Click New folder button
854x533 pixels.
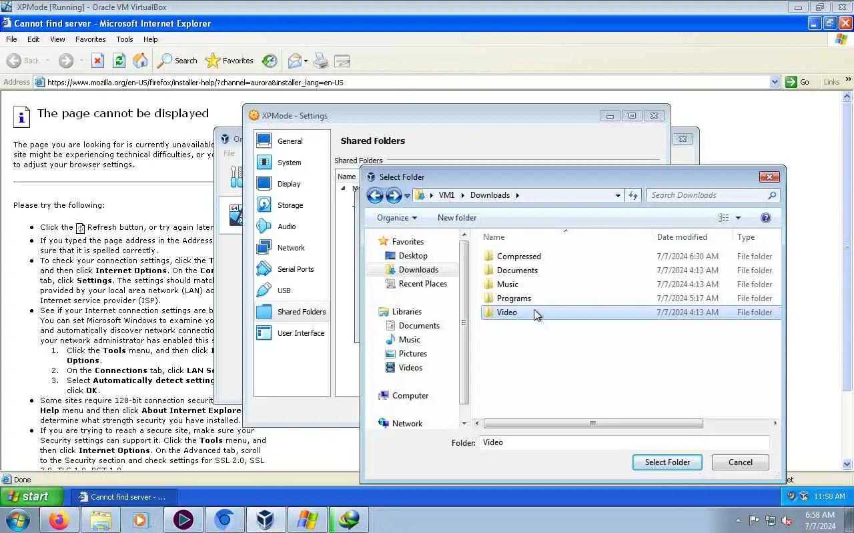(x=457, y=218)
